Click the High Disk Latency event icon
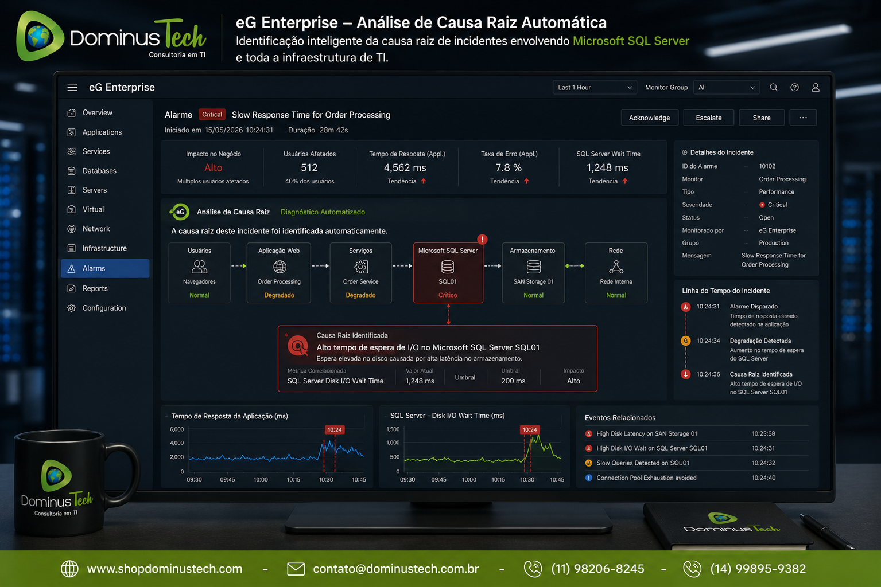Image resolution: width=881 pixels, height=587 pixels. tap(588, 434)
